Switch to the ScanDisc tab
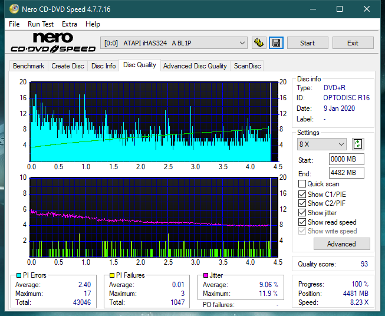 point(247,66)
